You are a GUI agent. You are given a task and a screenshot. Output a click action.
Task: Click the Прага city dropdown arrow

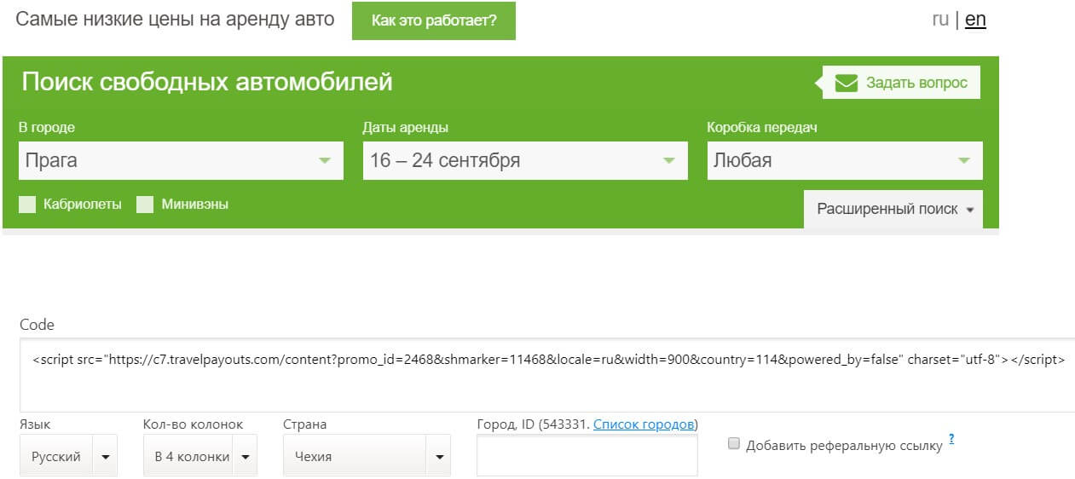point(325,160)
